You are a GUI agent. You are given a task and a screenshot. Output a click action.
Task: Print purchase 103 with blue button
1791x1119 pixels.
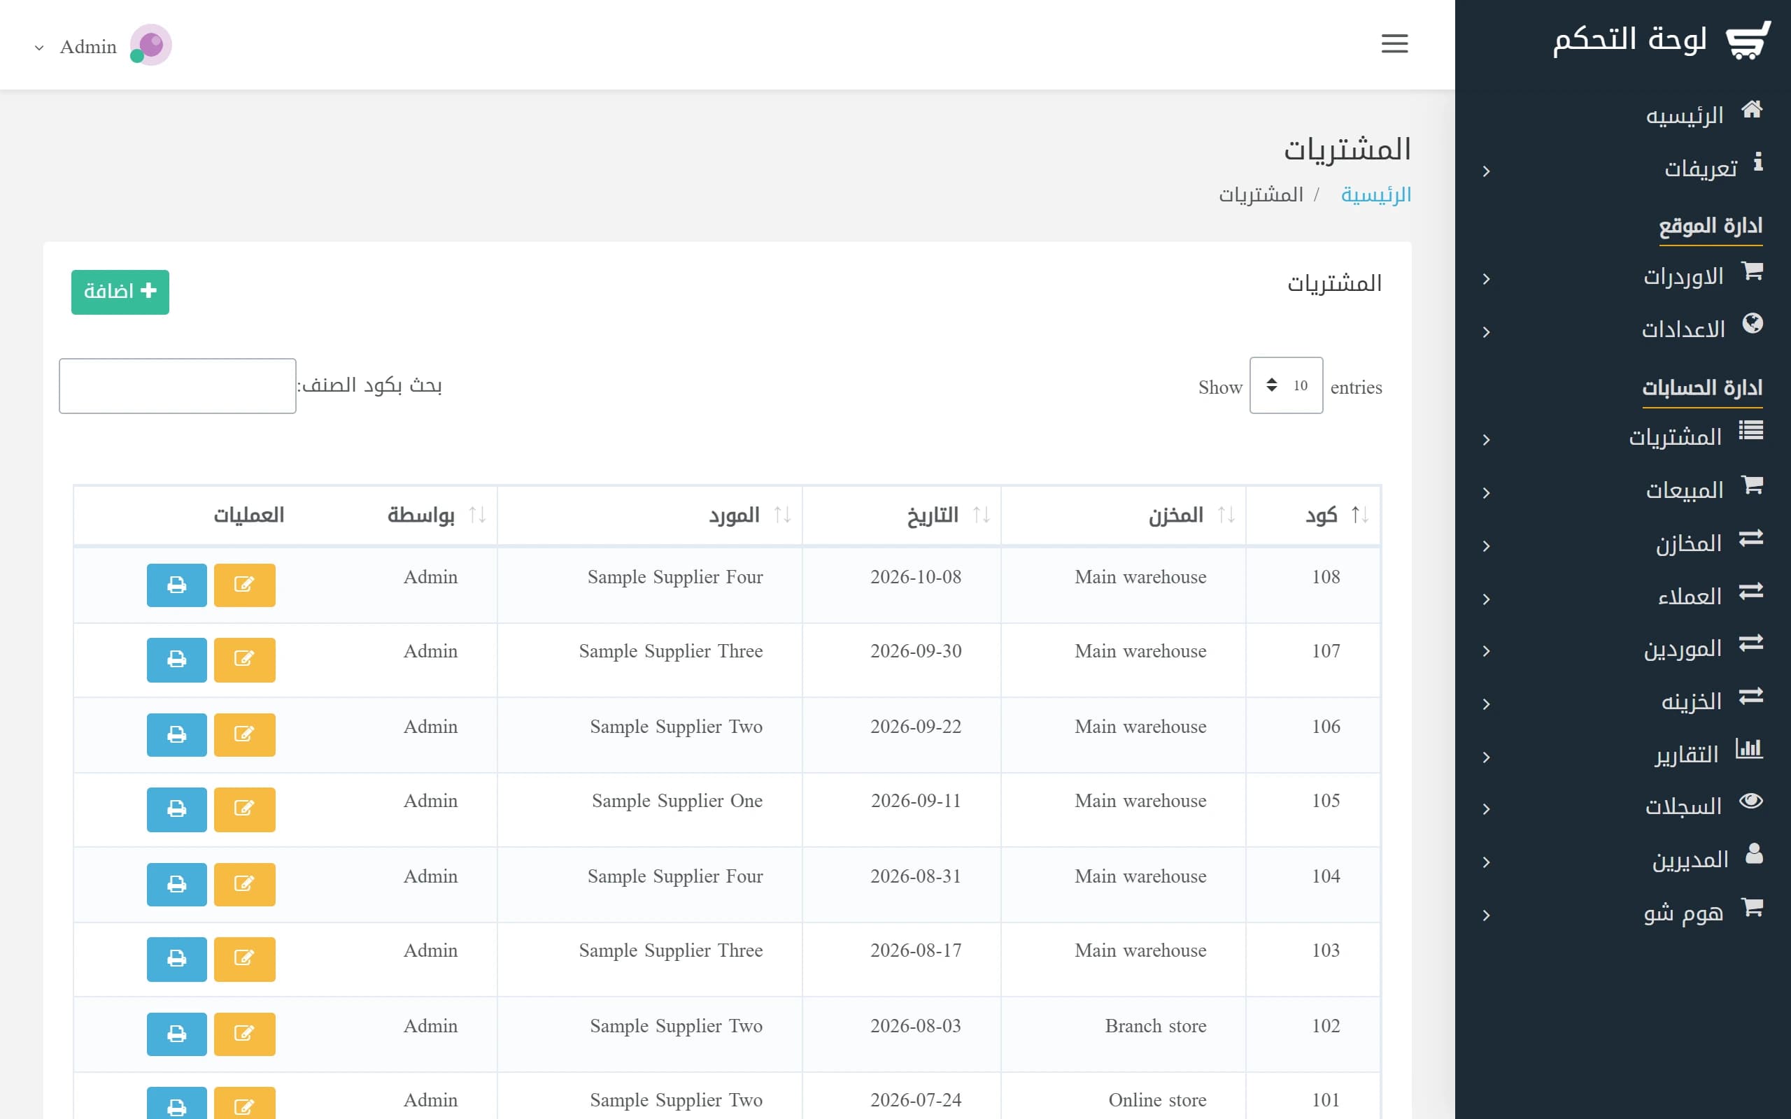point(177,959)
